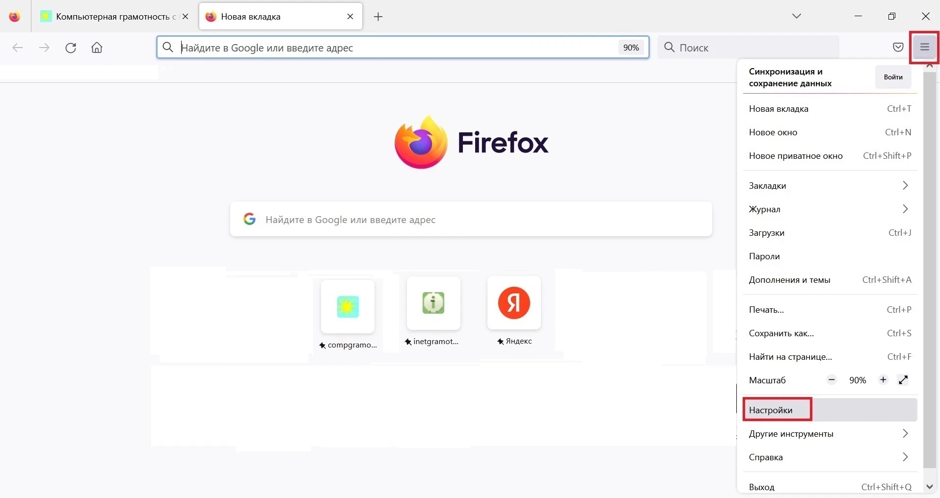
Task: Click the Save to Pocket icon
Action: pyautogui.click(x=898, y=48)
